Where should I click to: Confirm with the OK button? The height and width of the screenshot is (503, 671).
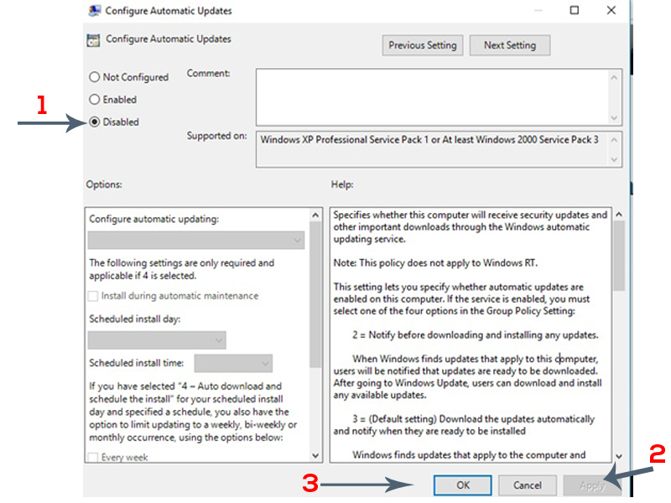(463, 485)
